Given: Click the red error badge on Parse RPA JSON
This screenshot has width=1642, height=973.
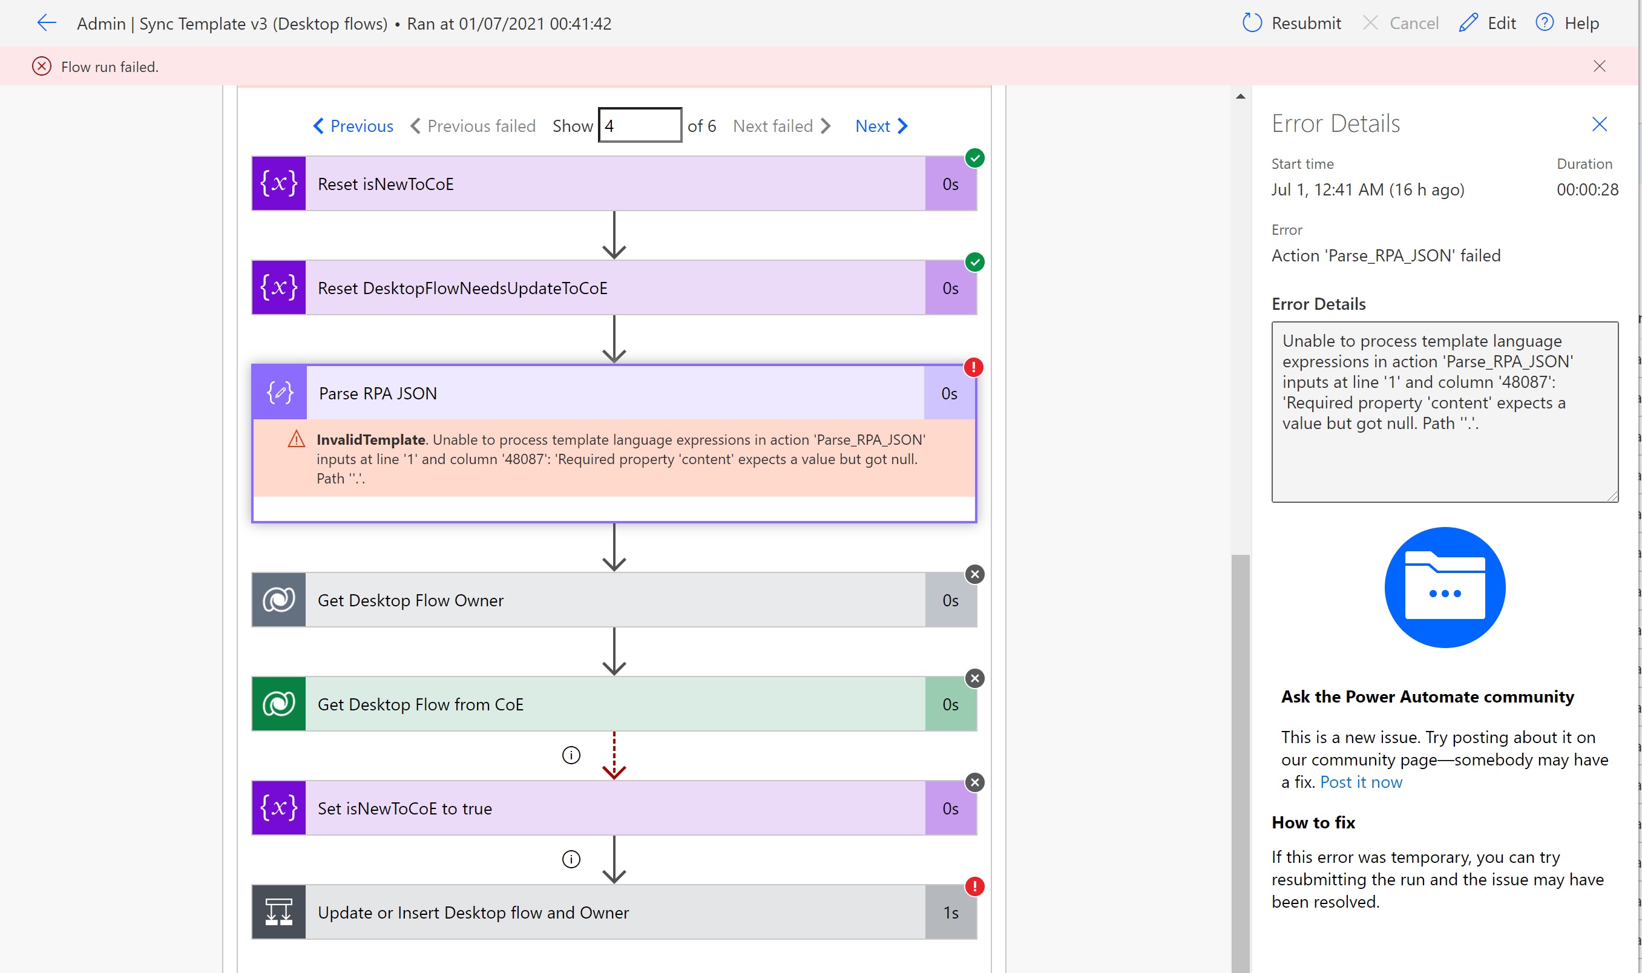Looking at the screenshot, I should point(974,367).
